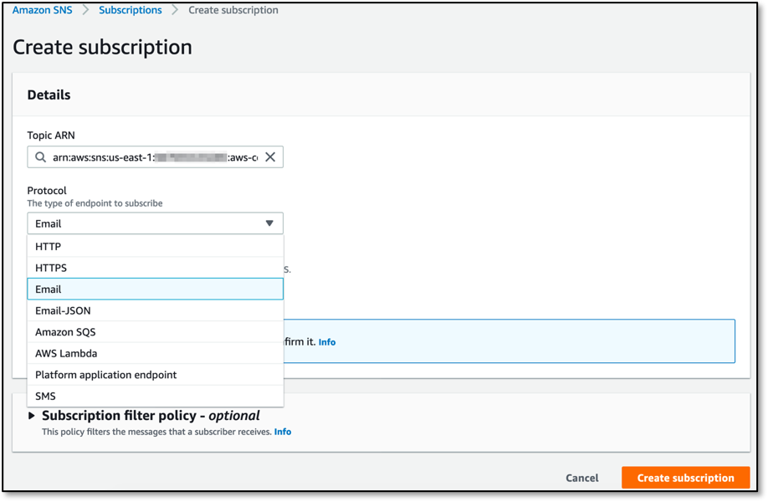Select SMS protocol option
Screen dimensions: 768x502
tap(156, 397)
